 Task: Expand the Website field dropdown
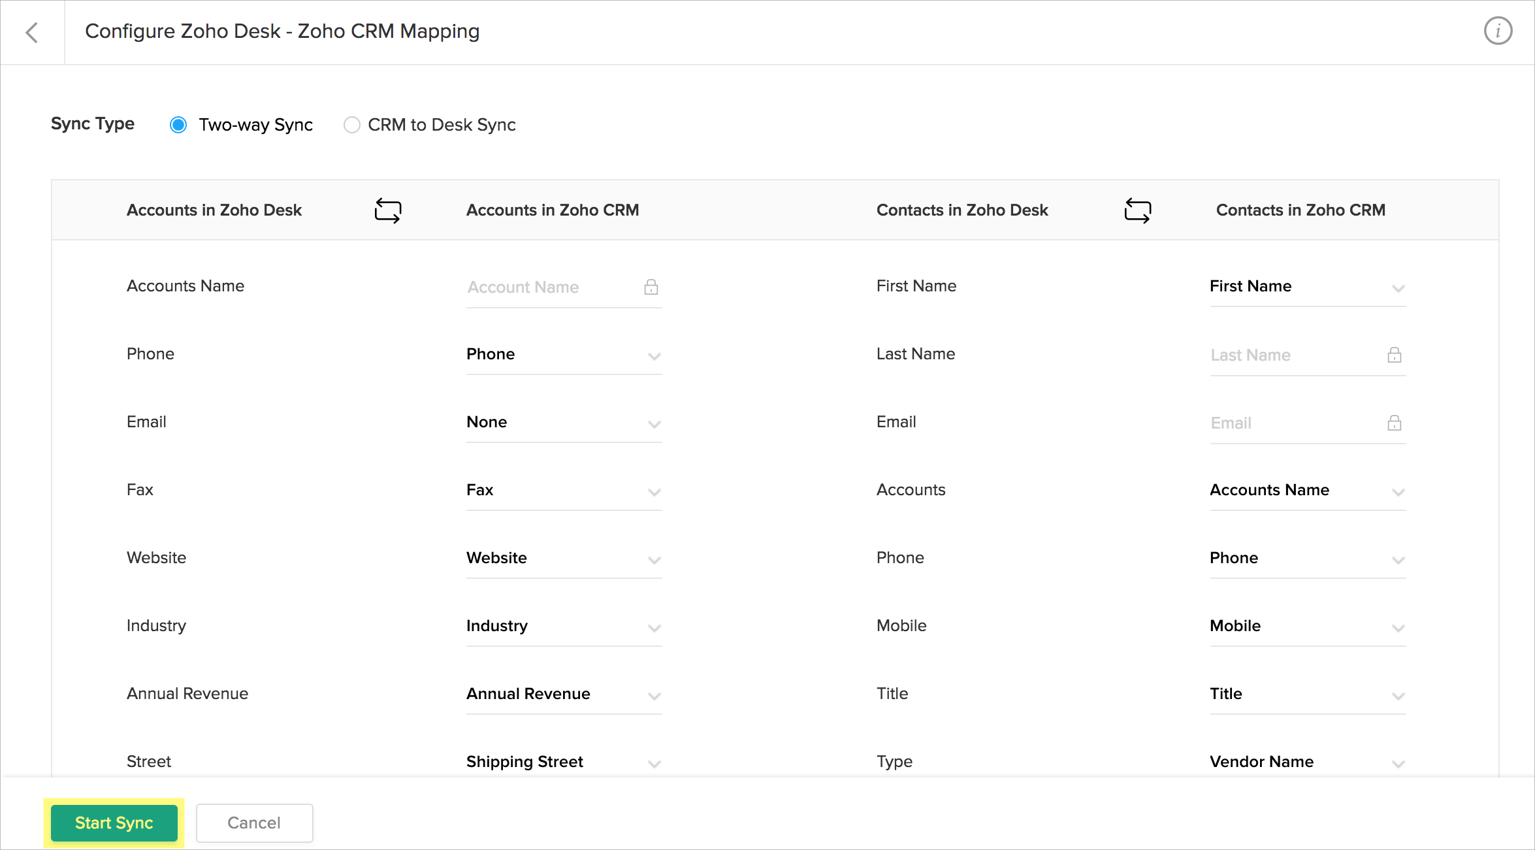coord(563,559)
